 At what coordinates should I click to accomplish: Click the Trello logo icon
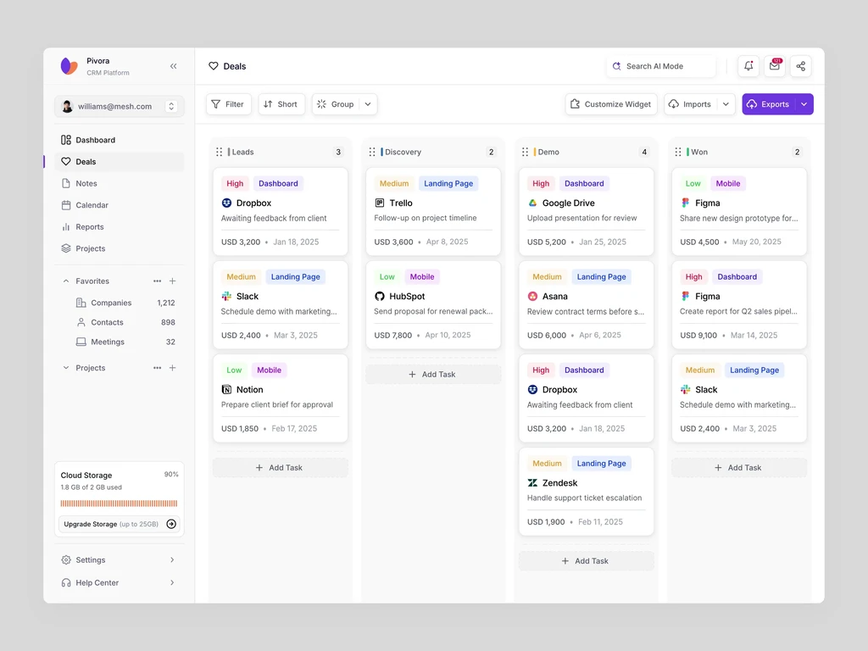[x=380, y=203]
